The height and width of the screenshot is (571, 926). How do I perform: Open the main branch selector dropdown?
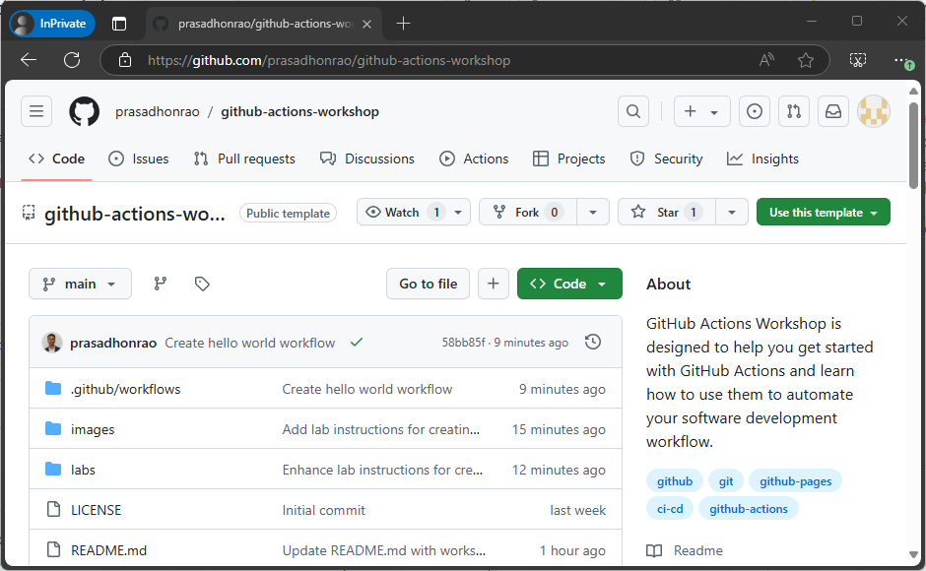pyautogui.click(x=80, y=285)
